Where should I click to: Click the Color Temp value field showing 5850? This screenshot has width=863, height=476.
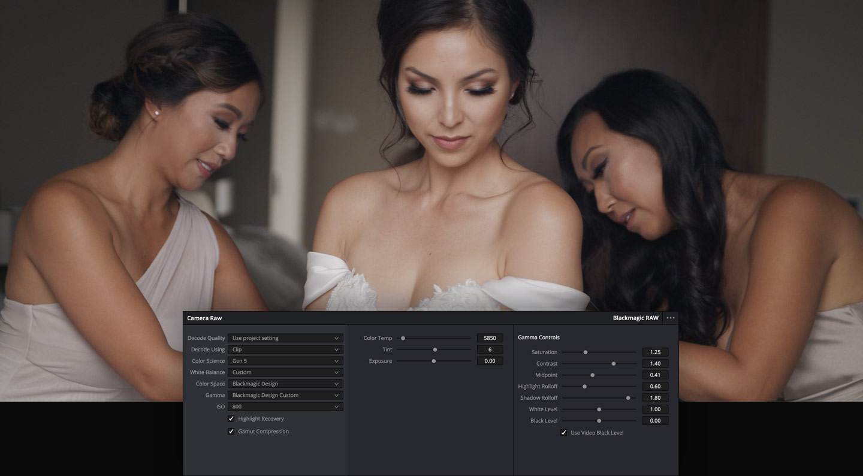pyautogui.click(x=490, y=338)
